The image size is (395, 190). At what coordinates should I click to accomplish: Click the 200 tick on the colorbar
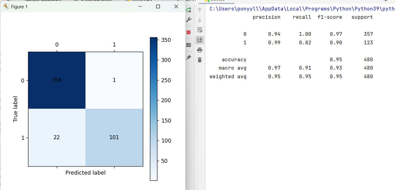click(166, 100)
